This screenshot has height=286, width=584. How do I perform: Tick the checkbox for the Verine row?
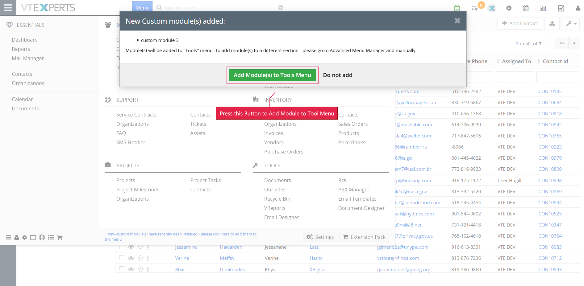[122, 258]
